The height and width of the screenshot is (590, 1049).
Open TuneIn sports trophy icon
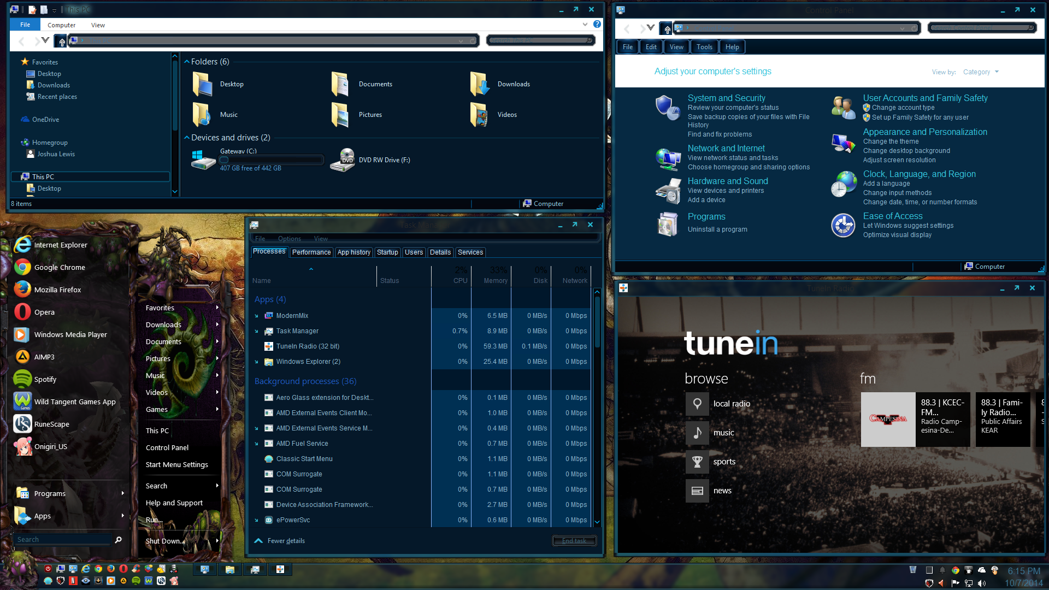(697, 462)
